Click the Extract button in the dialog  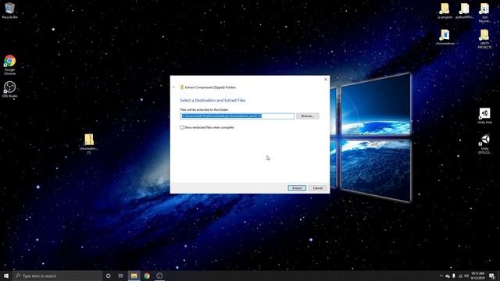pyautogui.click(x=297, y=188)
